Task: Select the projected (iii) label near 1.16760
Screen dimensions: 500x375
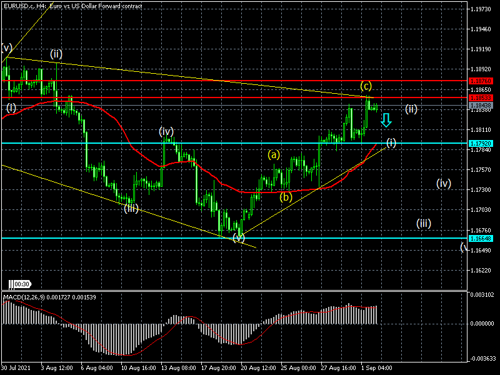Action: click(424, 223)
